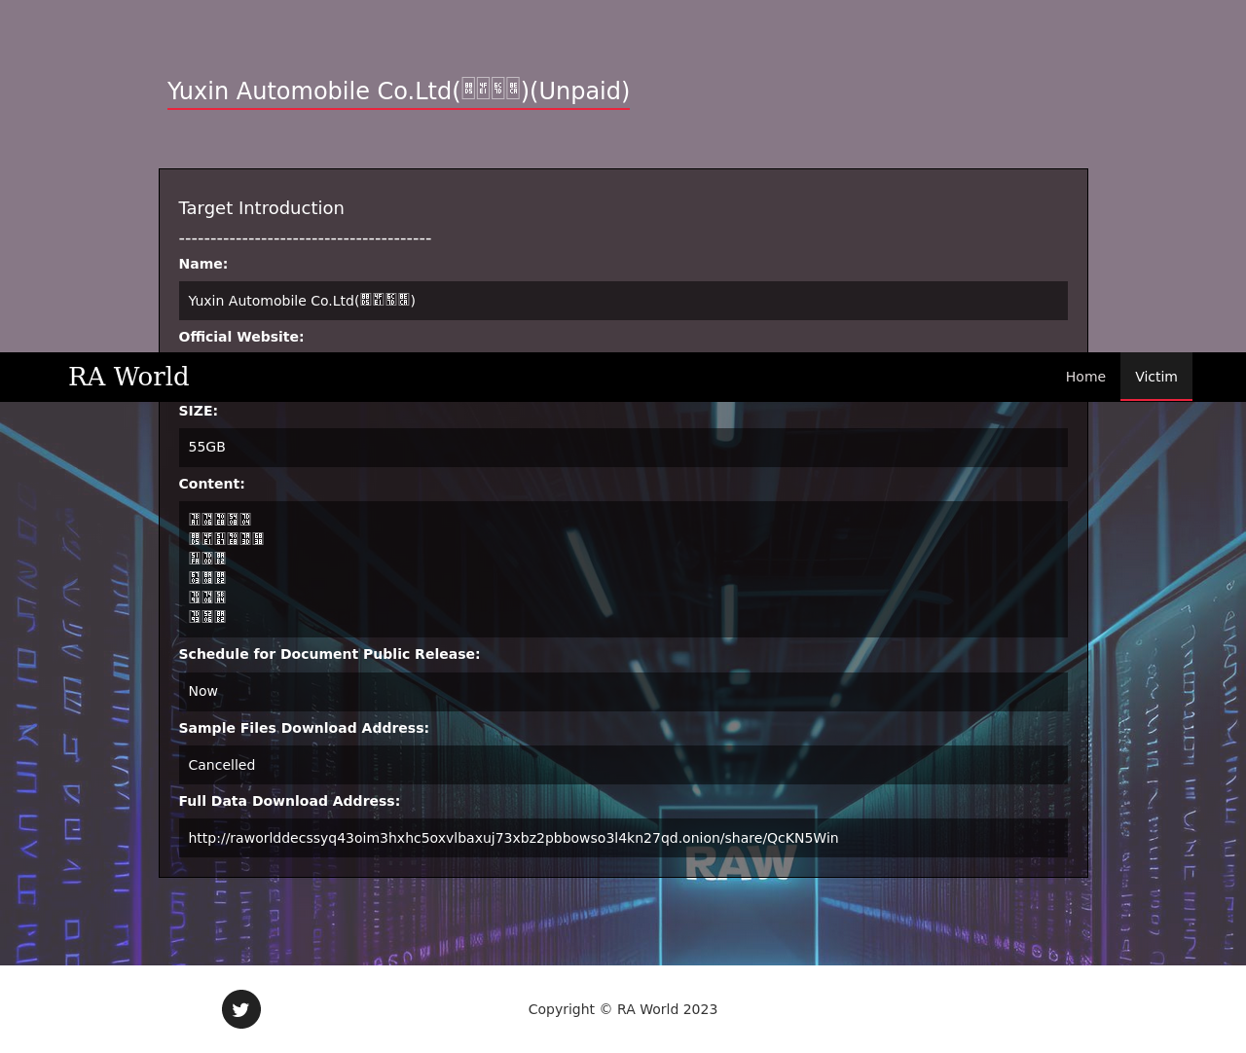Click the 'Target Introduction' heading
Image resolution: width=1246 pixels, height=1053 pixels.
click(x=261, y=208)
